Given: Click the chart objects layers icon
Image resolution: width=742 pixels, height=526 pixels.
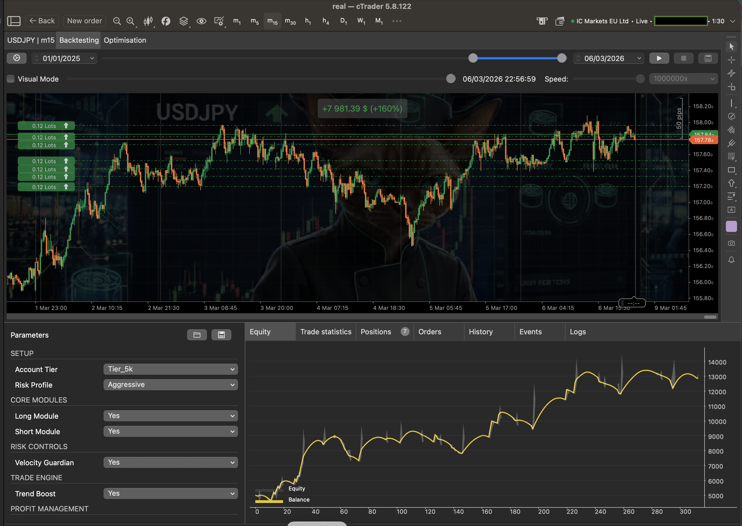Looking at the screenshot, I should [x=184, y=21].
